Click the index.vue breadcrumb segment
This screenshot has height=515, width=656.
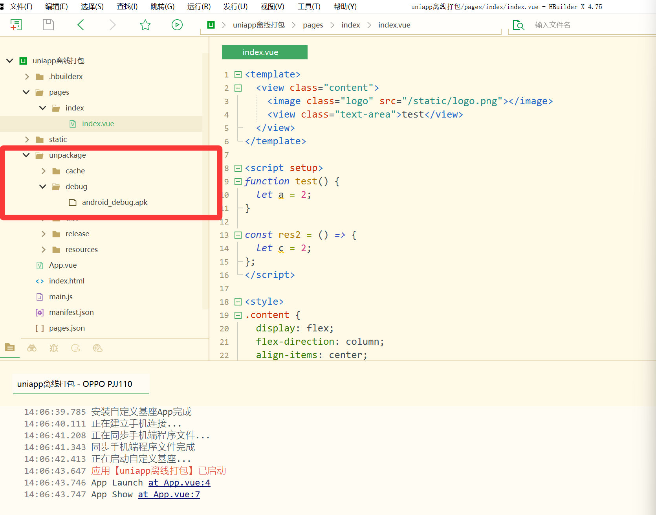[394, 25]
